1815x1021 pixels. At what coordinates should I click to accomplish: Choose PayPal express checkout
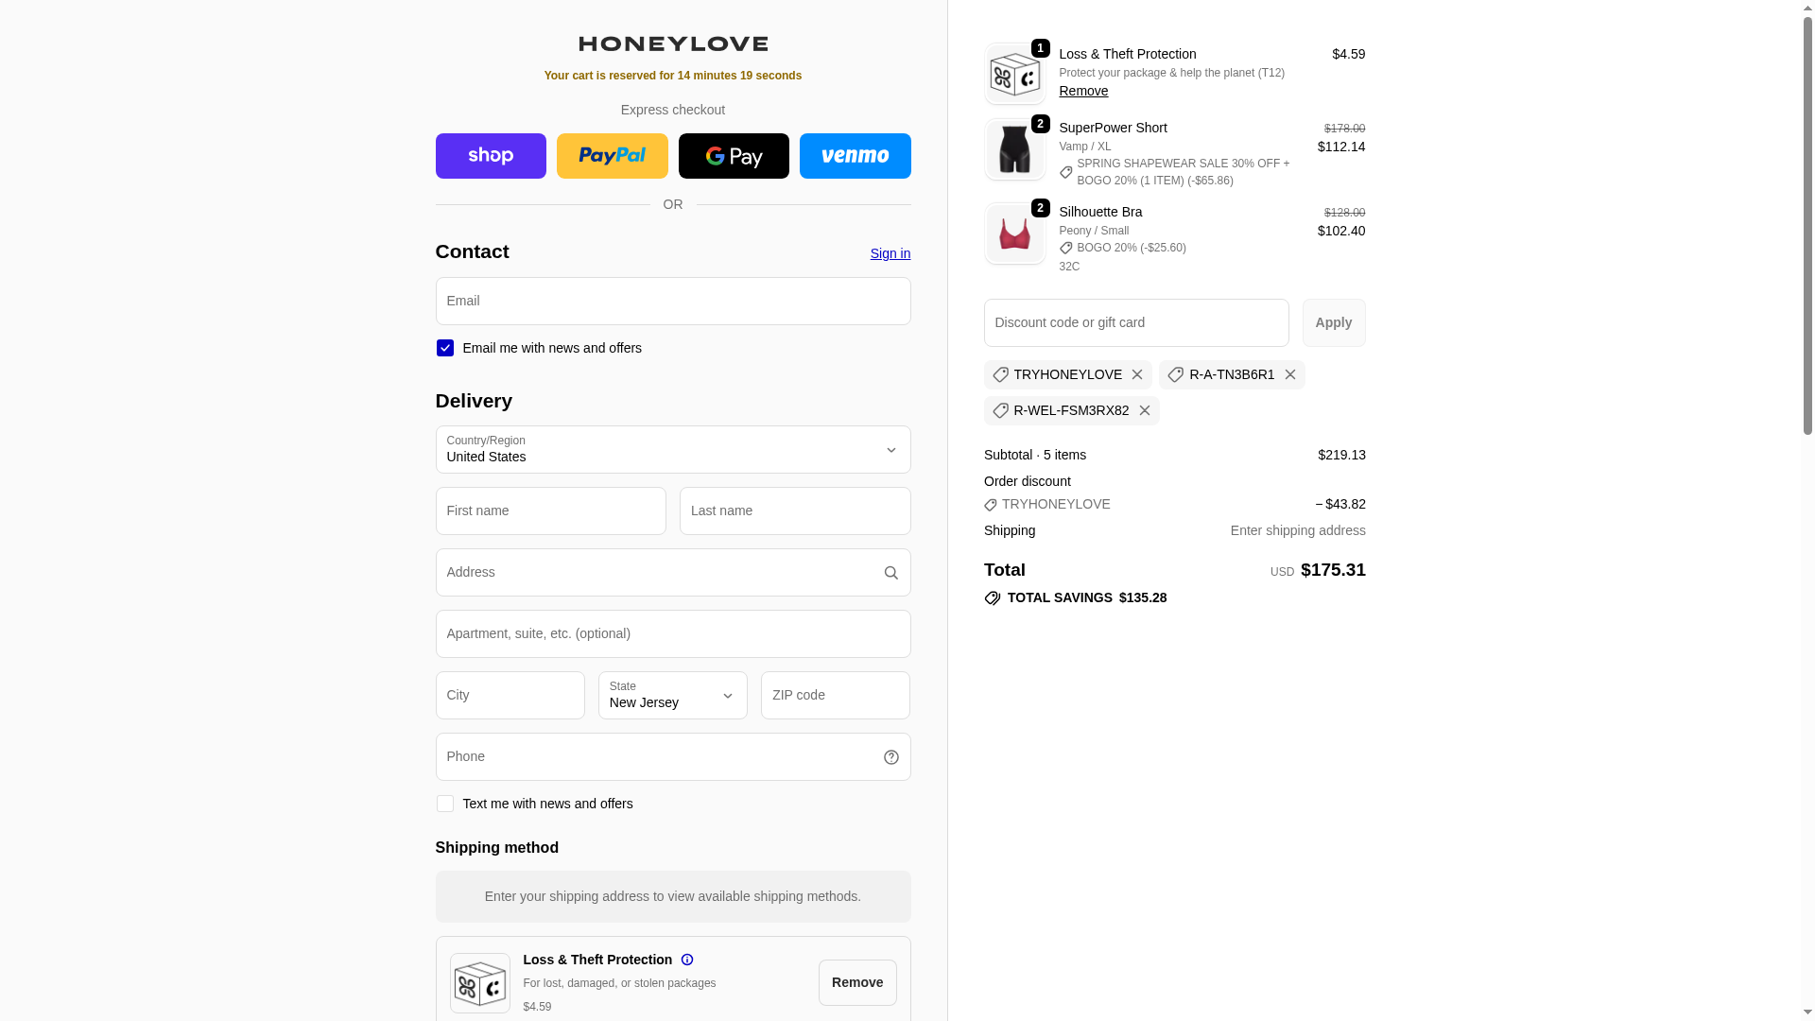[613, 156]
